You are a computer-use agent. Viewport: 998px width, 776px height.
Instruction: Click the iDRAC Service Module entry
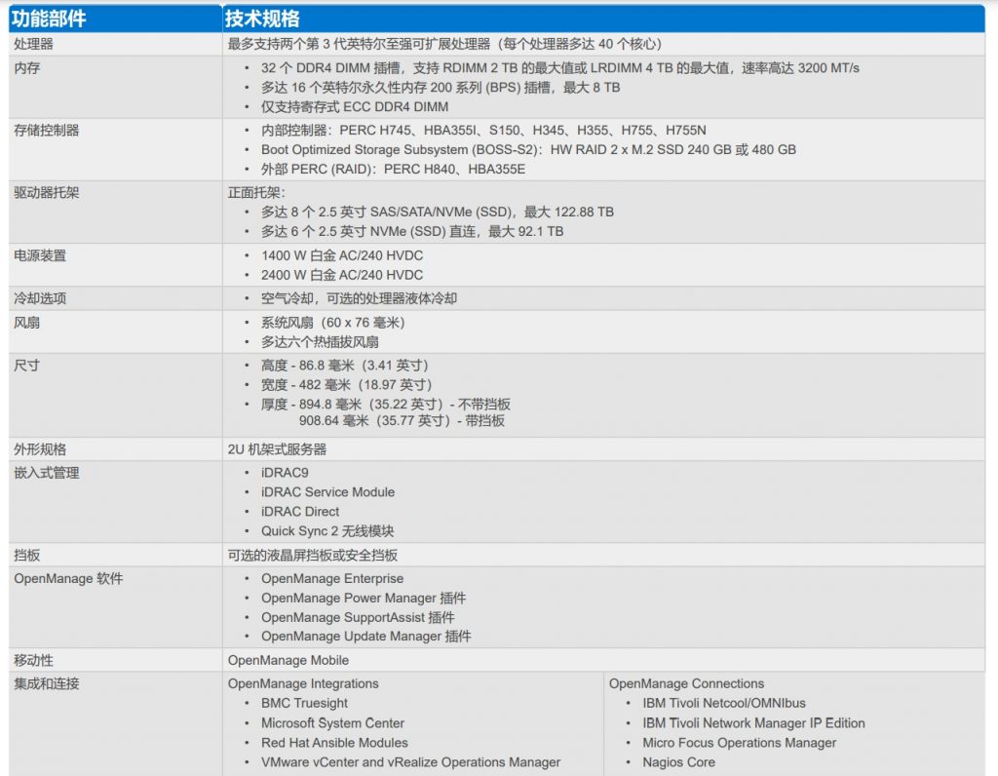pos(327,492)
